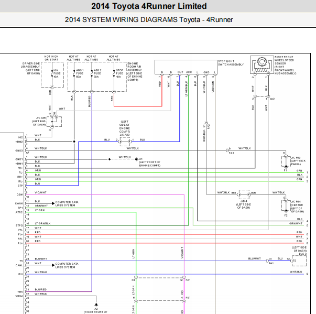Click the arrow beside the CANL computer data lines
316x314 pixels.
click(x=53, y=265)
